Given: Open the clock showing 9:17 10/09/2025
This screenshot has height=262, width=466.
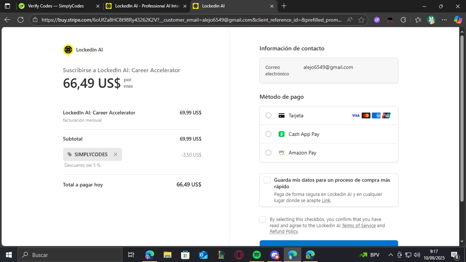Looking at the screenshot, I should [434, 255].
